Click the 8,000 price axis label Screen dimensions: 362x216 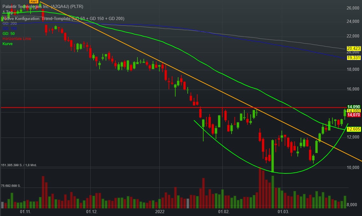352,205
